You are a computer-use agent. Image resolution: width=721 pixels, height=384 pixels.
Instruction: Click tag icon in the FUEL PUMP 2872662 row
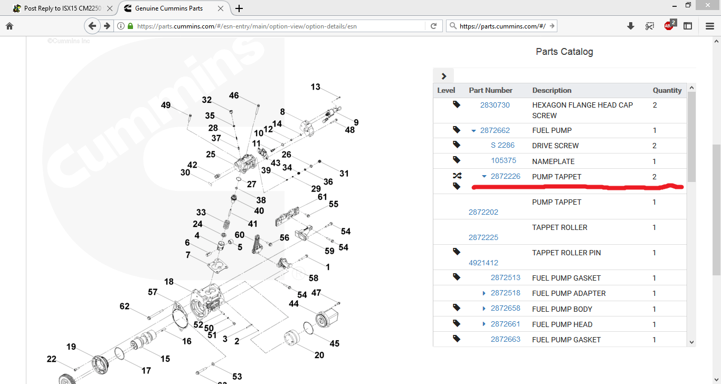(457, 130)
